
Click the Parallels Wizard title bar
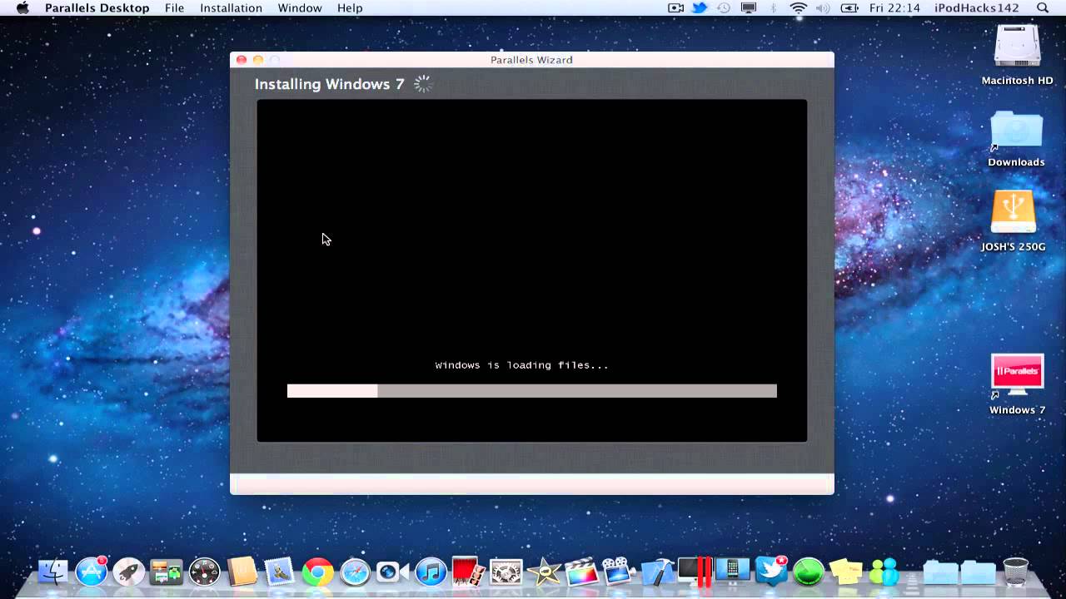[x=532, y=60]
